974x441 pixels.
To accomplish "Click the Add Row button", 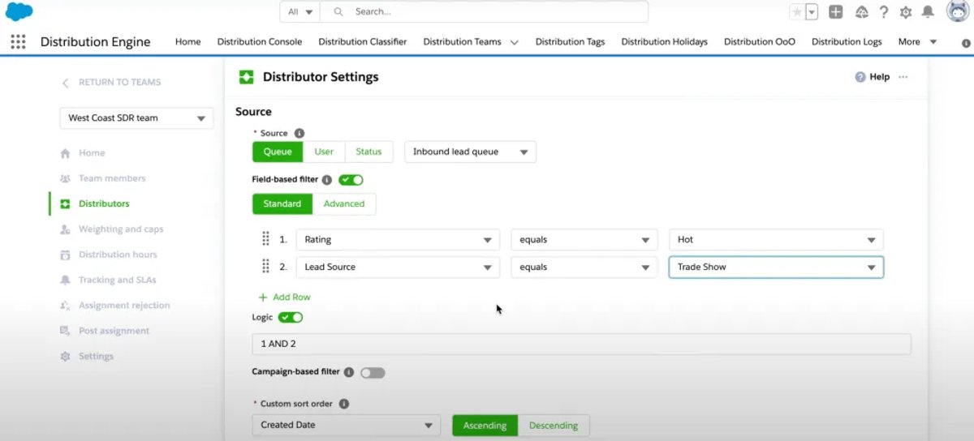I will 285,298.
